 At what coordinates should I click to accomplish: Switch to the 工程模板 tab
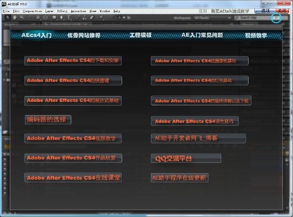point(140,35)
